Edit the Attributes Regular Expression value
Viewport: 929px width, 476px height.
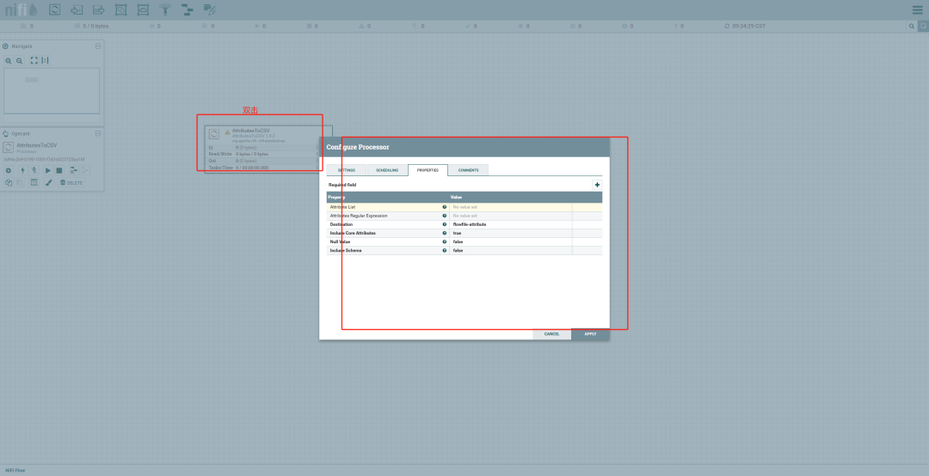[511, 216]
